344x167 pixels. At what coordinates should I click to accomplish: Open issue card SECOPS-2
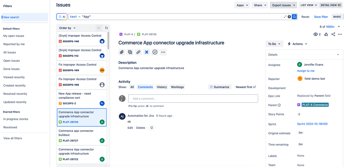(82, 98)
